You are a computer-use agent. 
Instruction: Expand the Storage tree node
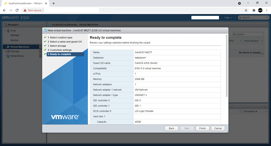point(5,52)
